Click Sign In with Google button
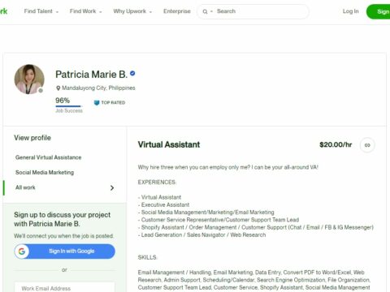The height and width of the screenshot is (292, 390). click(65, 251)
